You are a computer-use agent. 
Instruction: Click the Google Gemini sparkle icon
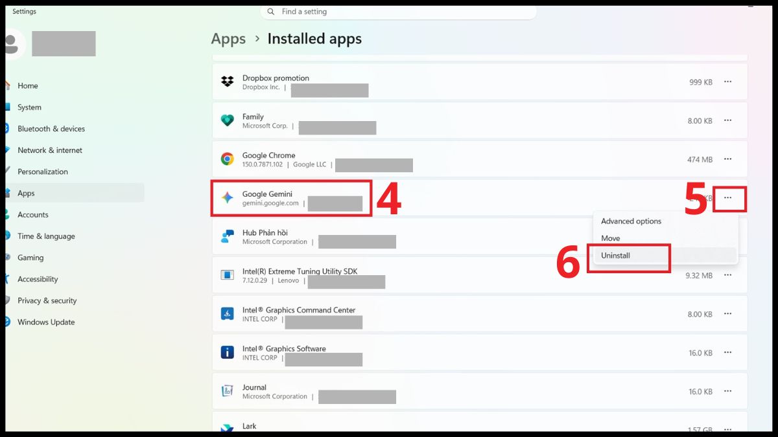pyautogui.click(x=227, y=198)
